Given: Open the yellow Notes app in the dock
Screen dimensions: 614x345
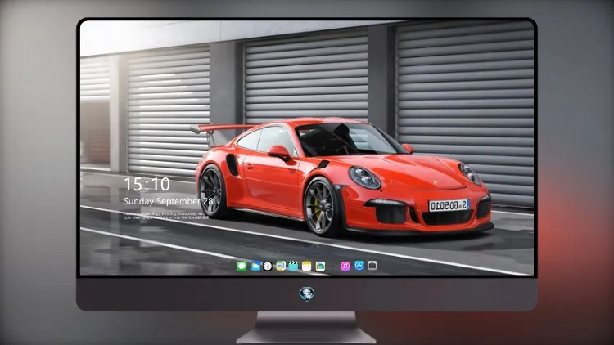Looking at the screenshot, I should 307,267.
